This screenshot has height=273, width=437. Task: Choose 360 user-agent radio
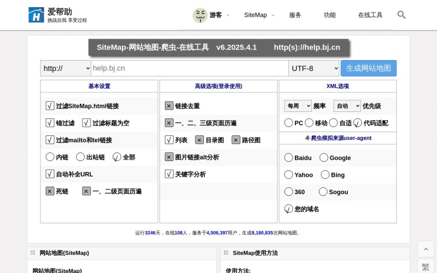[288, 192]
